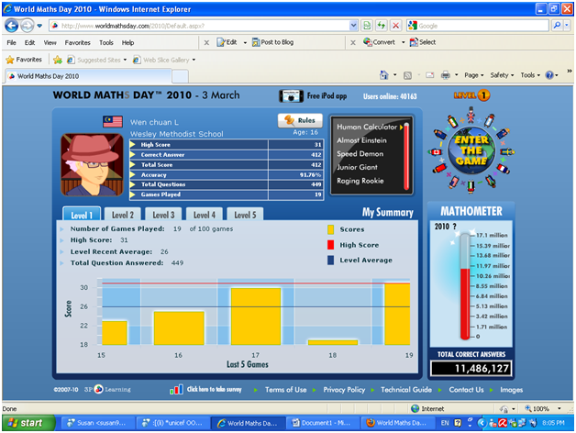The image size is (576, 433).
Task: Click the blue Help question icon
Action: 549,75
